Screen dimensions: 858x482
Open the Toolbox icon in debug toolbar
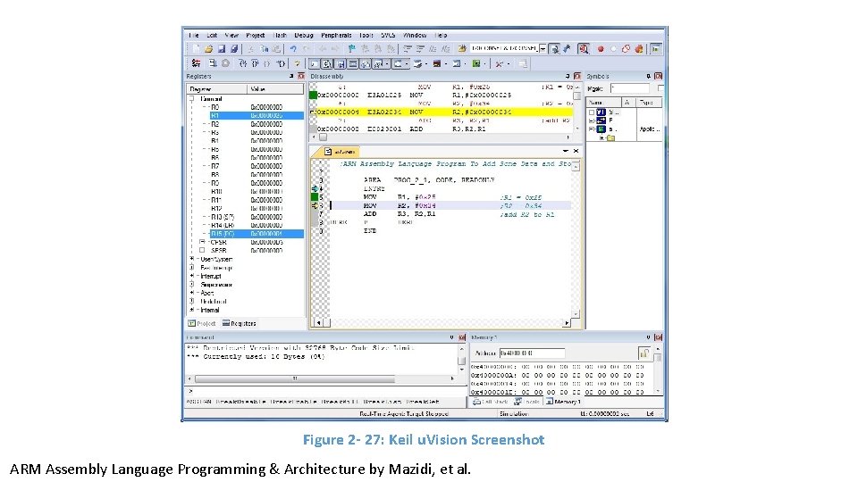[498, 63]
